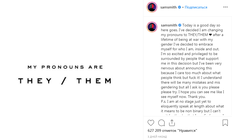
Task: Open the samsmith avatar in the post header
Action: 152,7
